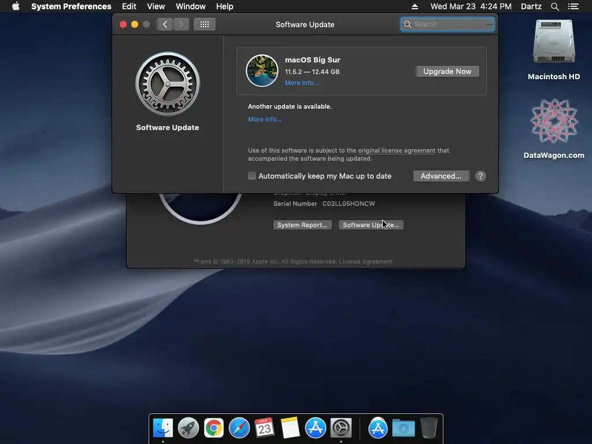Open the Window menu
592x444 pixels.
pyautogui.click(x=191, y=6)
